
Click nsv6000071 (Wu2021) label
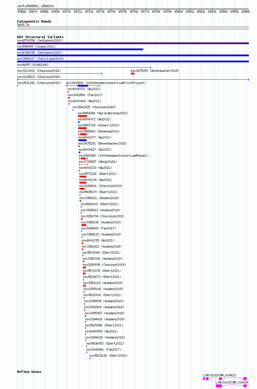[x=84, y=89]
